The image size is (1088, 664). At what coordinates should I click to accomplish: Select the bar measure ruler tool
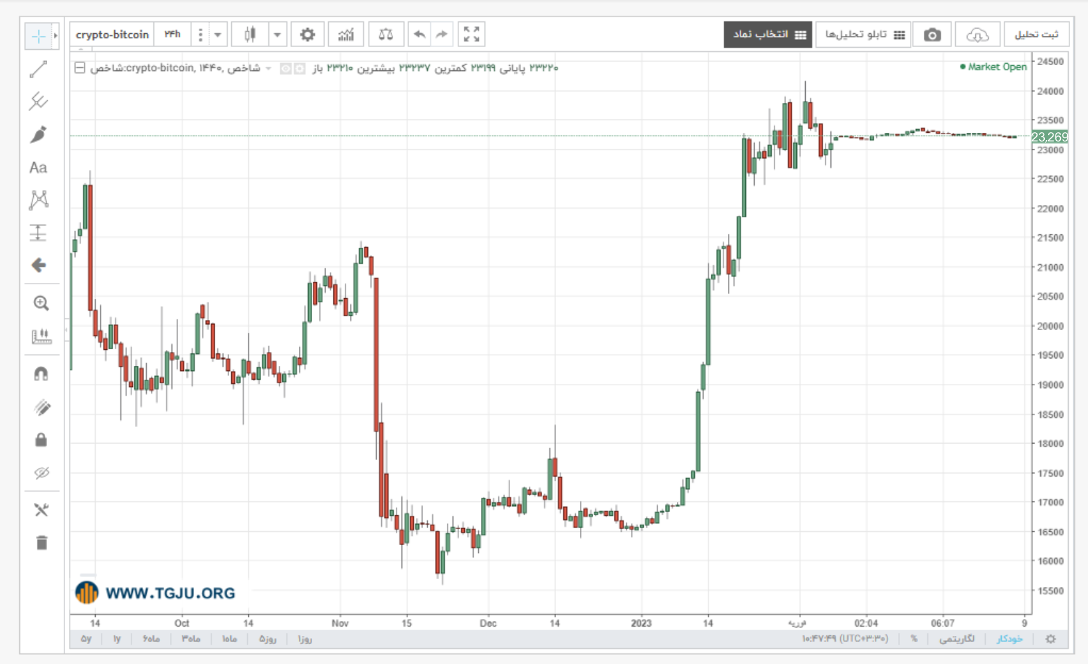(x=41, y=336)
